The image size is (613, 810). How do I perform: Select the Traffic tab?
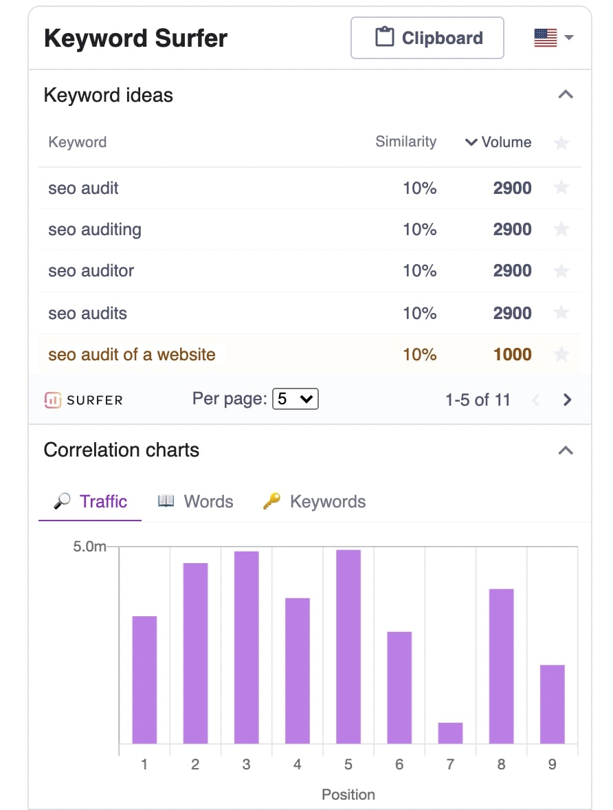click(x=91, y=501)
